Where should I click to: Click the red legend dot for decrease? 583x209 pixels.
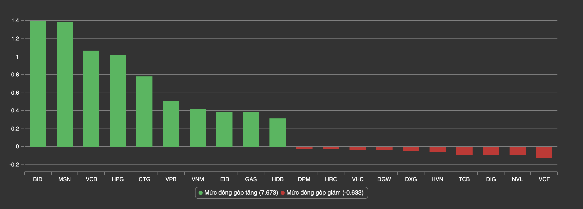point(283,193)
